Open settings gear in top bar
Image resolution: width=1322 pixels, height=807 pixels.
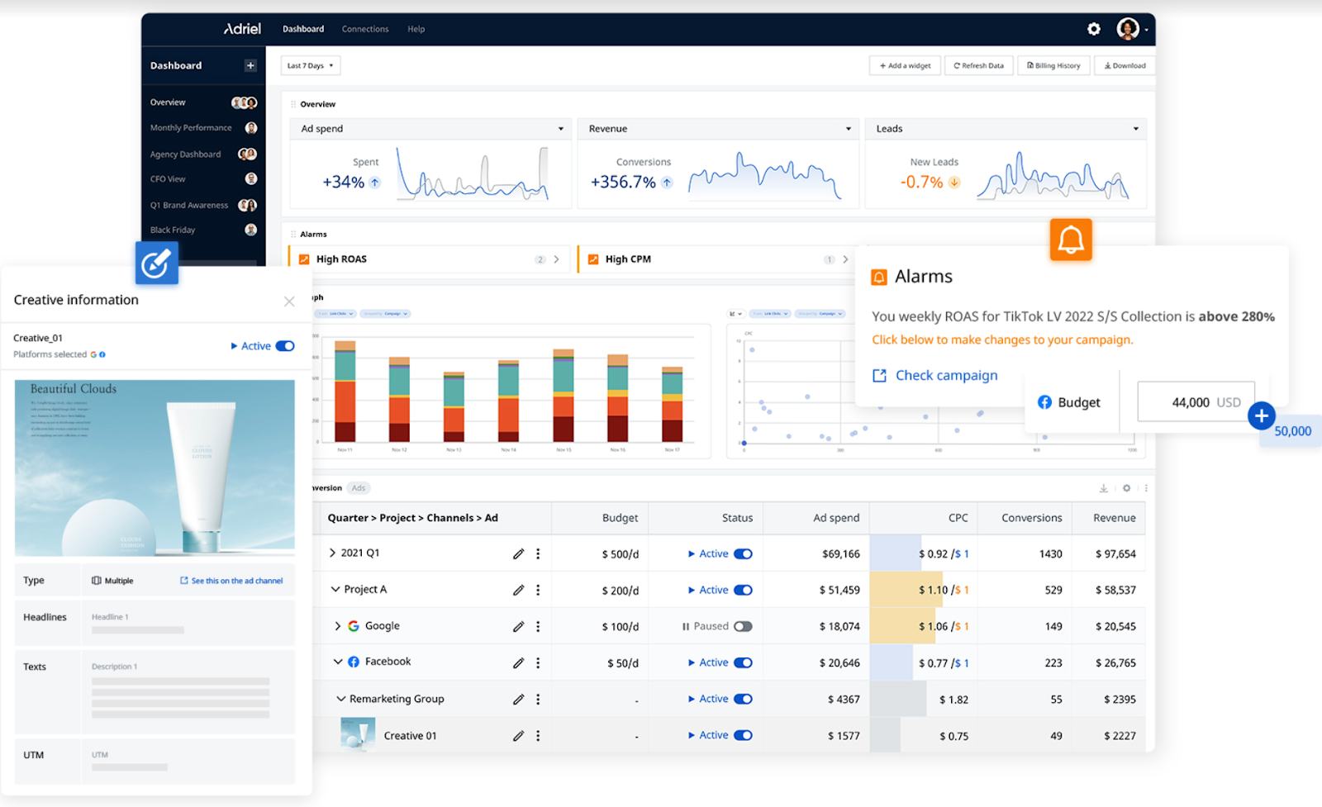[1094, 29]
